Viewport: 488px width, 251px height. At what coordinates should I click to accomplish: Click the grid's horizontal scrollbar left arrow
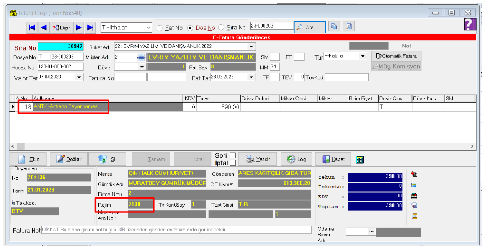coord(13,146)
